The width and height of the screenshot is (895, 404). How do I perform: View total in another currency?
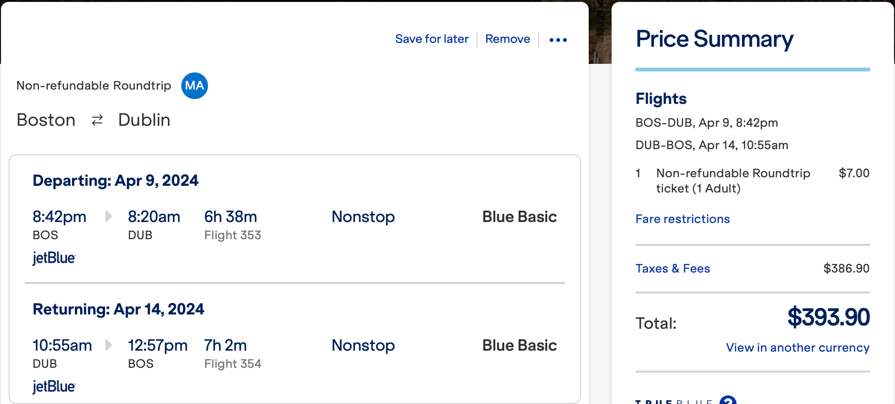[798, 348]
